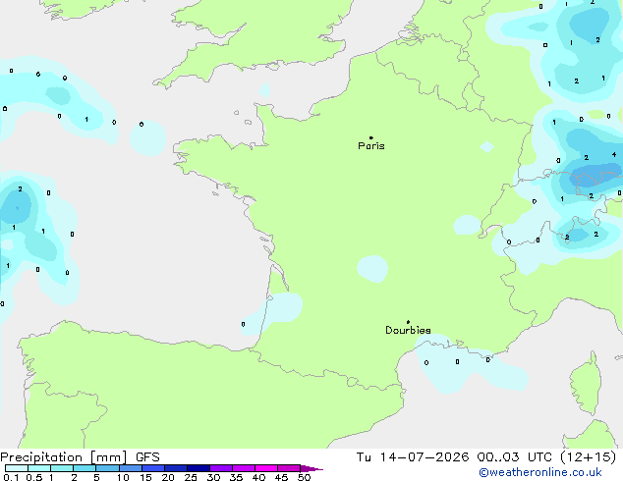
Task: Select the 1–2 mm legend color swatch
Action: pos(62,468)
